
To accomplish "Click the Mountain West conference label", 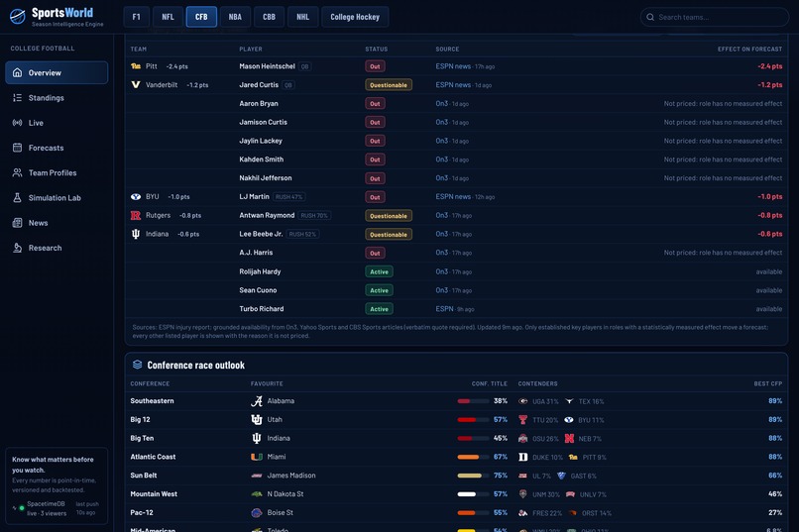I will 154,493.
